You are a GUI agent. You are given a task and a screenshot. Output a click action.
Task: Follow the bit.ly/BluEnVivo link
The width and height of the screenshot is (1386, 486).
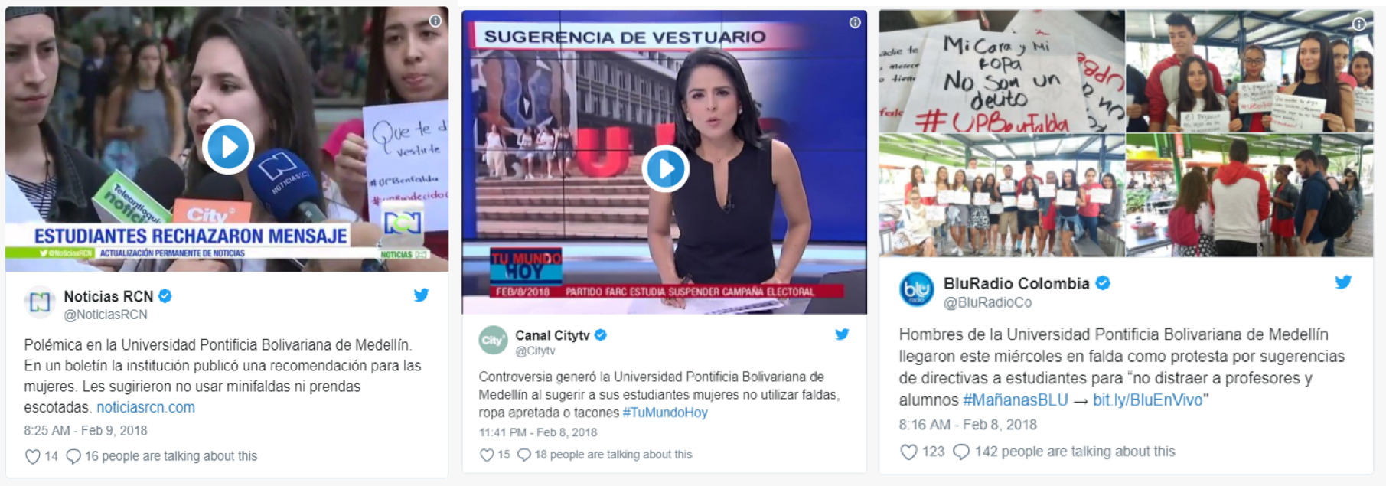(x=1147, y=400)
